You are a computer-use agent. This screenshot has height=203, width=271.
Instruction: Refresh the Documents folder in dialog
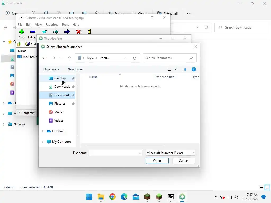[x=135, y=58]
